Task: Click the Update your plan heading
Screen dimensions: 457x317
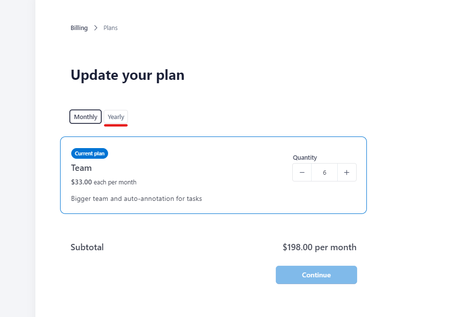Action: (127, 75)
